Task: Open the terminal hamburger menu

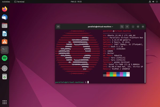Action: click(x=127, y=27)
